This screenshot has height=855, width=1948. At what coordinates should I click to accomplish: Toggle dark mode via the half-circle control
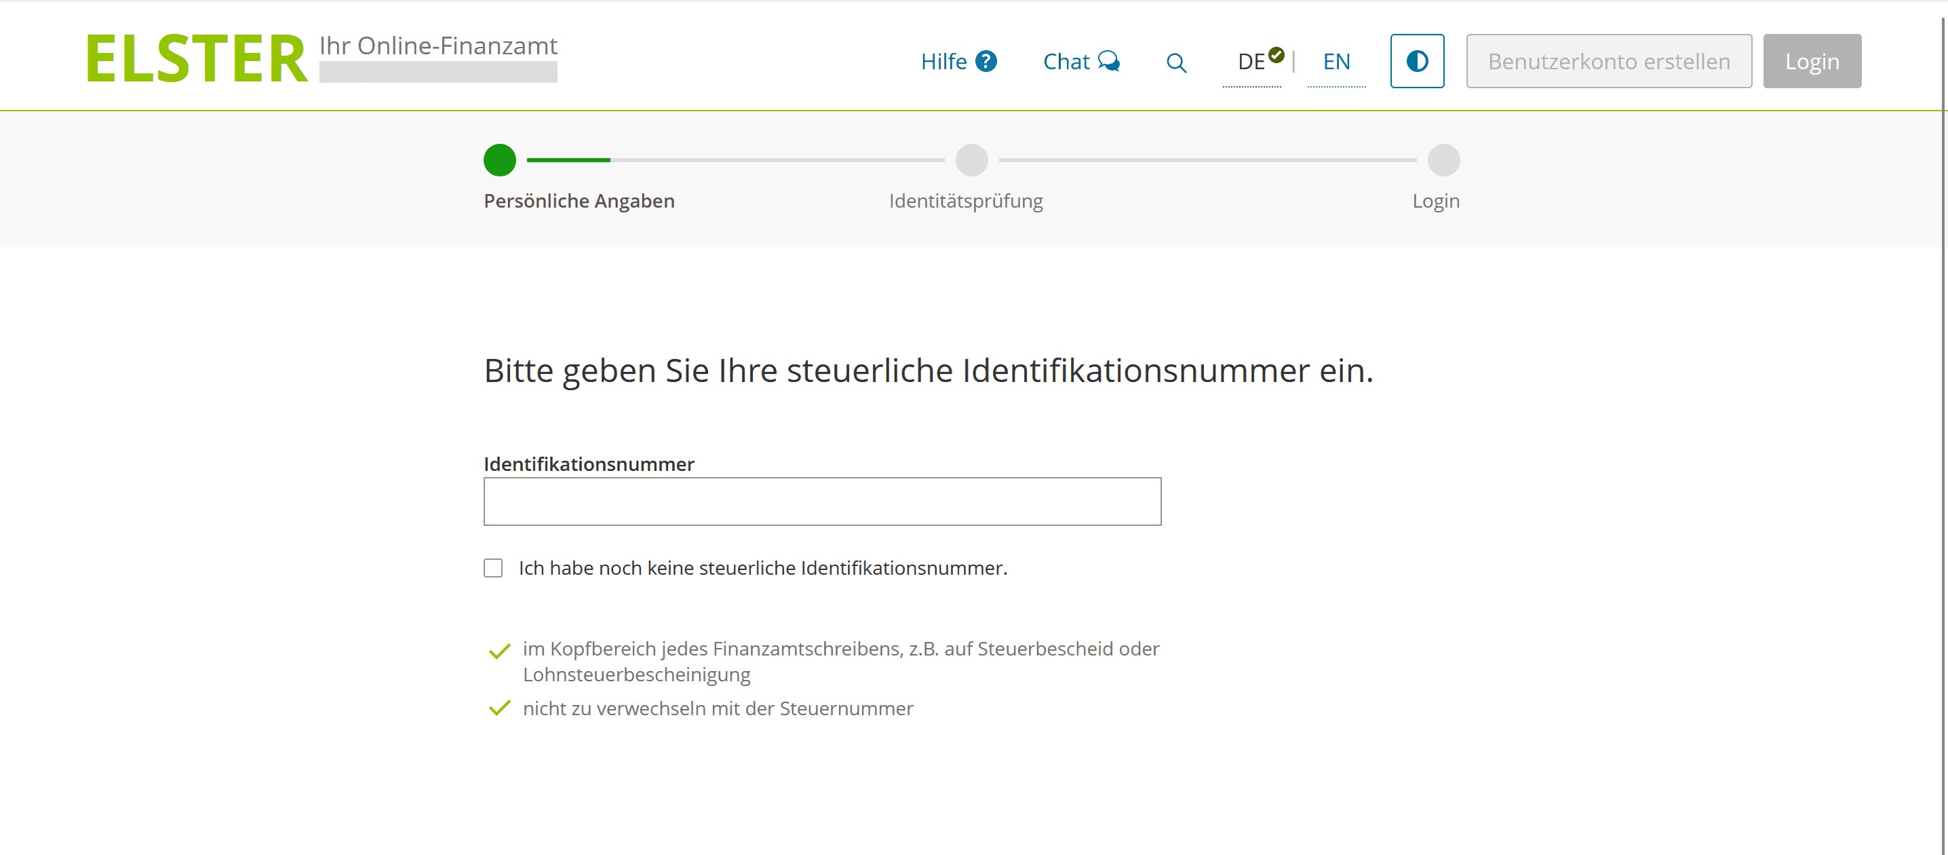tap(1416, 61)
